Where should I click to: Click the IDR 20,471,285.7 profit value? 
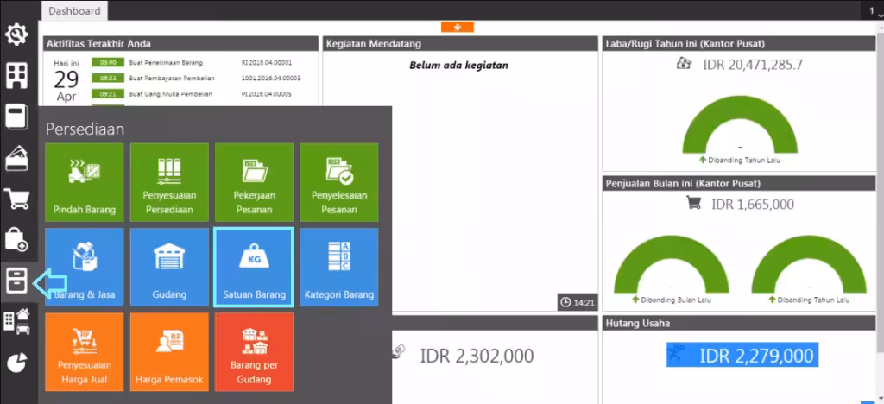click(752, 65)
